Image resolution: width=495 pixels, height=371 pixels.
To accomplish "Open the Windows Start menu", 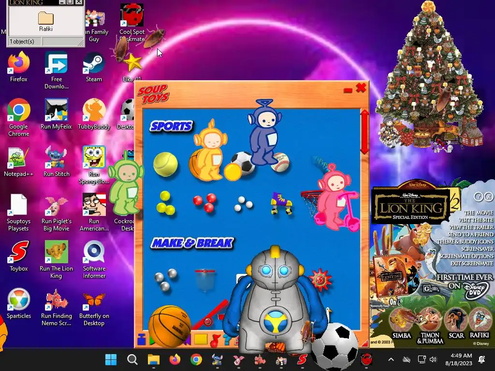I will (111, 359).
